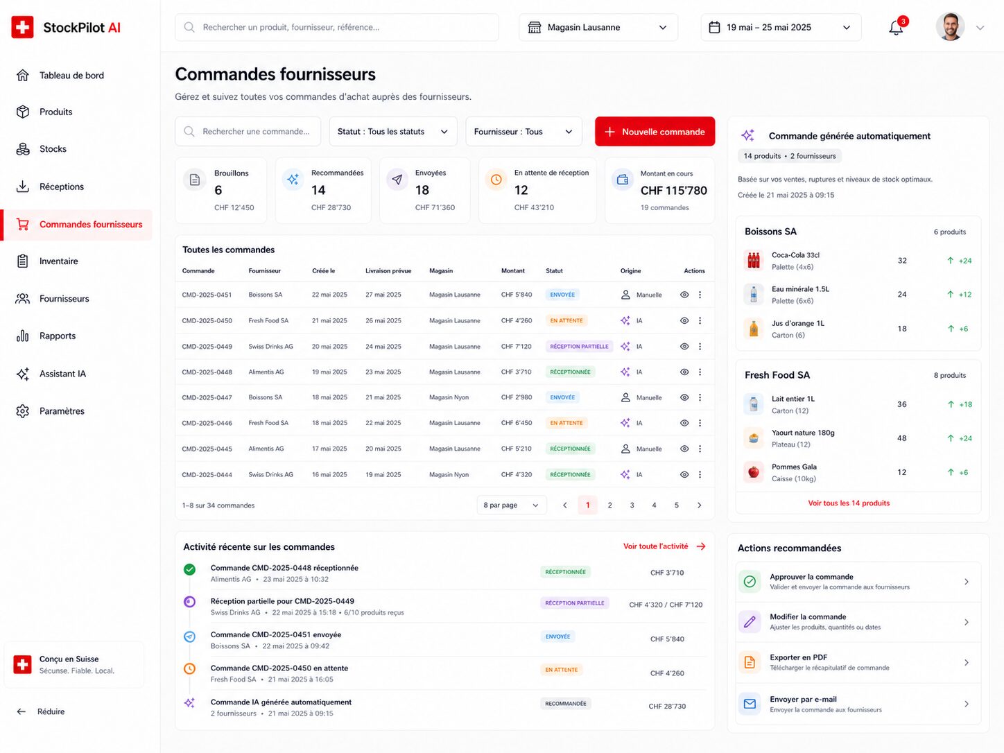The width and height of the screenshot is (1004, 753).
Task: Open more actions for CMD-2025-0451
Action: [700, 295]
